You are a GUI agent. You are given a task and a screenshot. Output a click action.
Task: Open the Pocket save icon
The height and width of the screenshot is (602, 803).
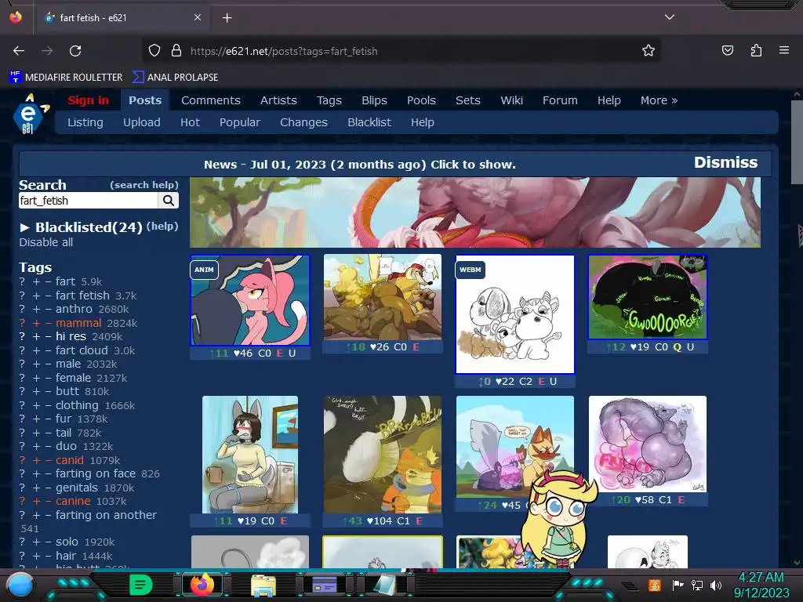tap(727, 50)
